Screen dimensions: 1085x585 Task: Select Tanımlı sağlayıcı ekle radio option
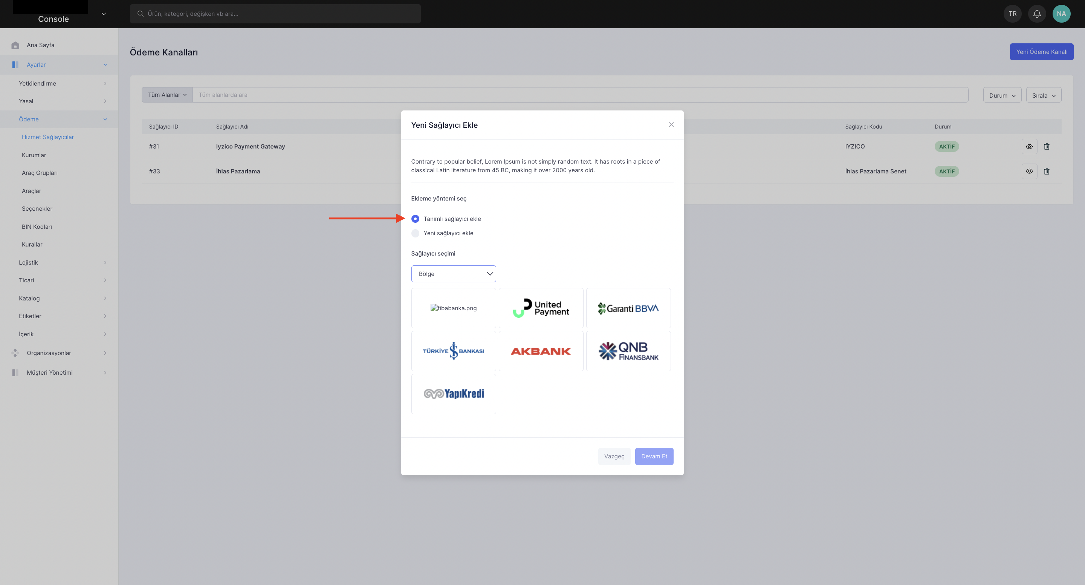point(415,219)
